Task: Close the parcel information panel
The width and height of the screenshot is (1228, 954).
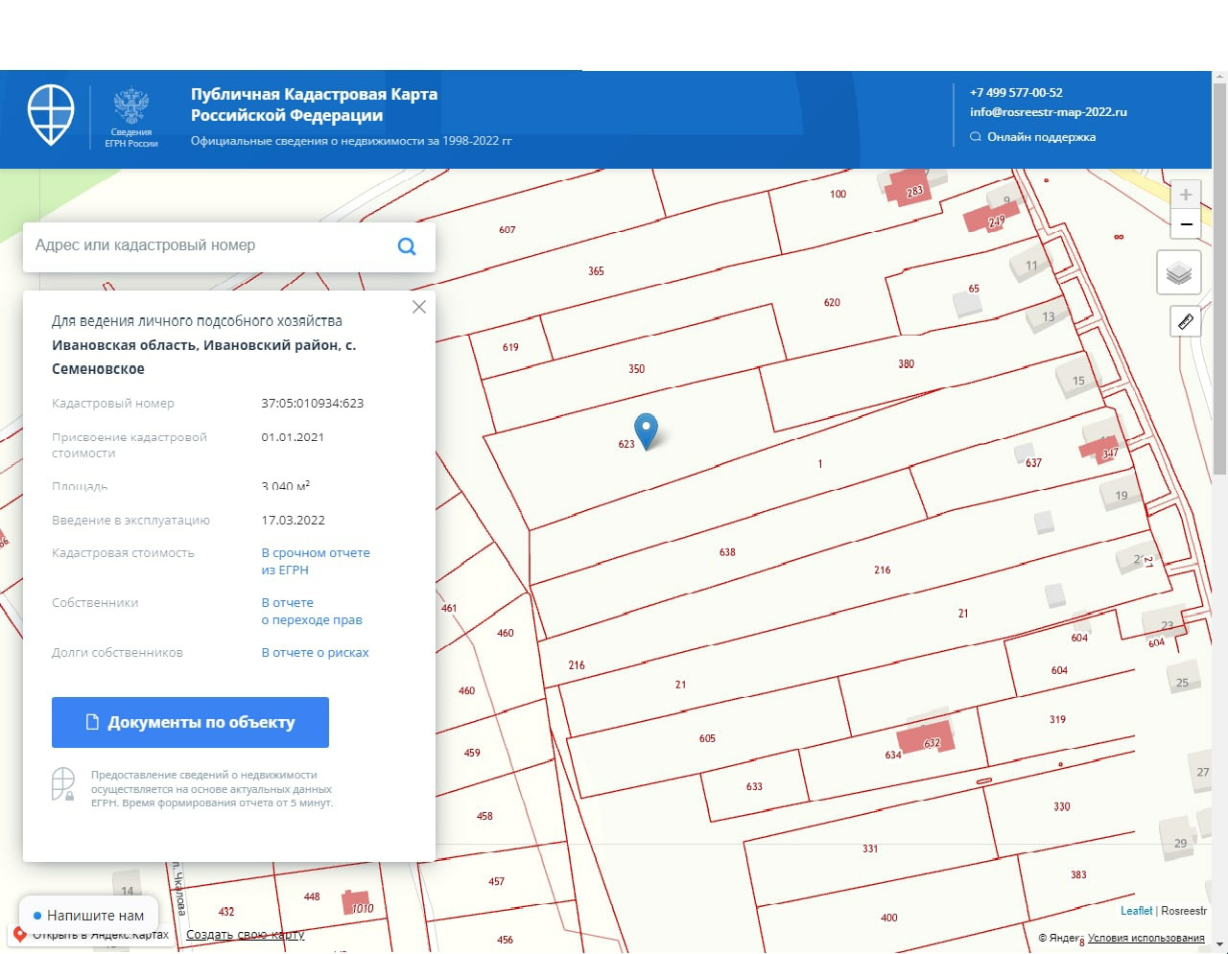Action: (x=419, y=307)
